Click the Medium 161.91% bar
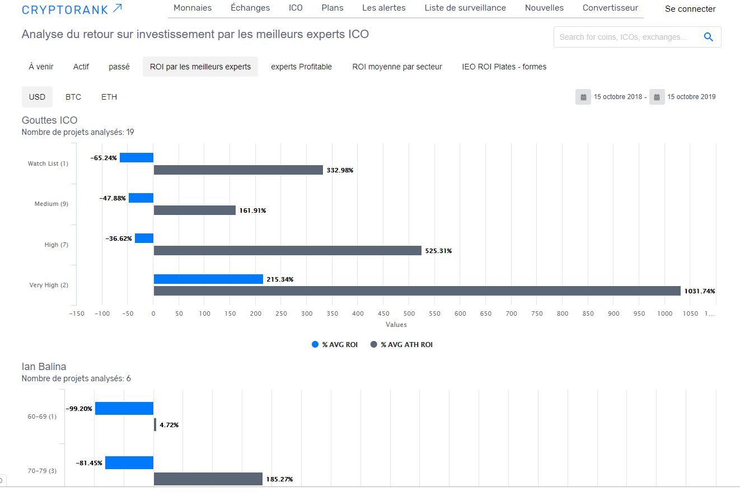Image resolution: width=740 pixels, height=496 pixels. (195, 210)
